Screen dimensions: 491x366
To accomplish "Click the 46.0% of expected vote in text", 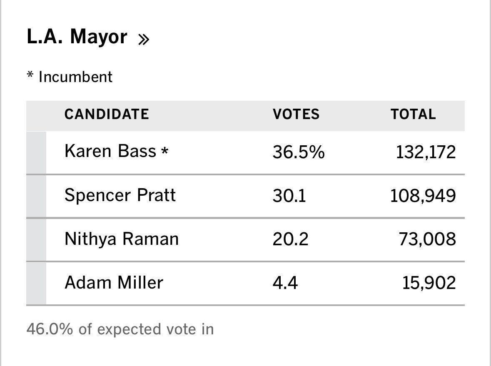I will 120,329.
